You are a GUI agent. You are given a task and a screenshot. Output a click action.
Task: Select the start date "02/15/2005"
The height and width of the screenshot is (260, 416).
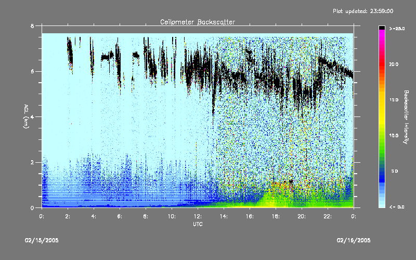point(42,240)
